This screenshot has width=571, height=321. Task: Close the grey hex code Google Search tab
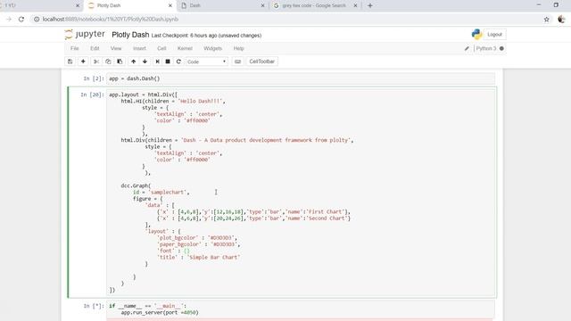click(355, 5)
